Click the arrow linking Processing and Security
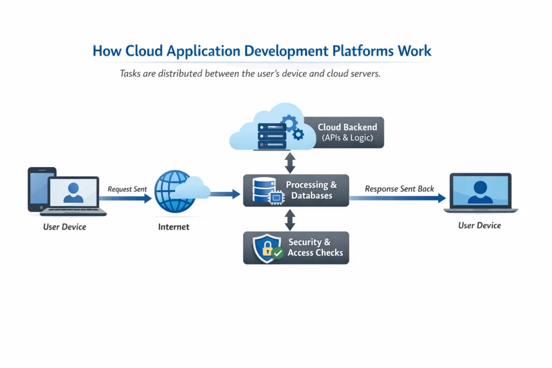Image resolution: width=552 pixels, height=368 pixels. [x=290, y=221]
